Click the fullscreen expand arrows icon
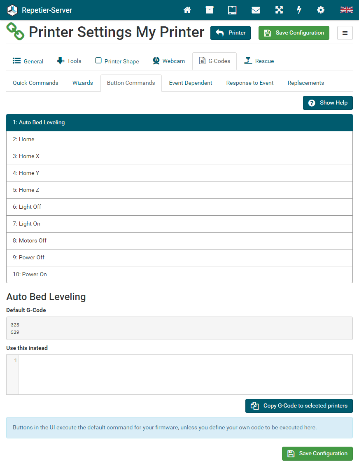The width and height of the screenshot is (359, 473). pos(279,10)
